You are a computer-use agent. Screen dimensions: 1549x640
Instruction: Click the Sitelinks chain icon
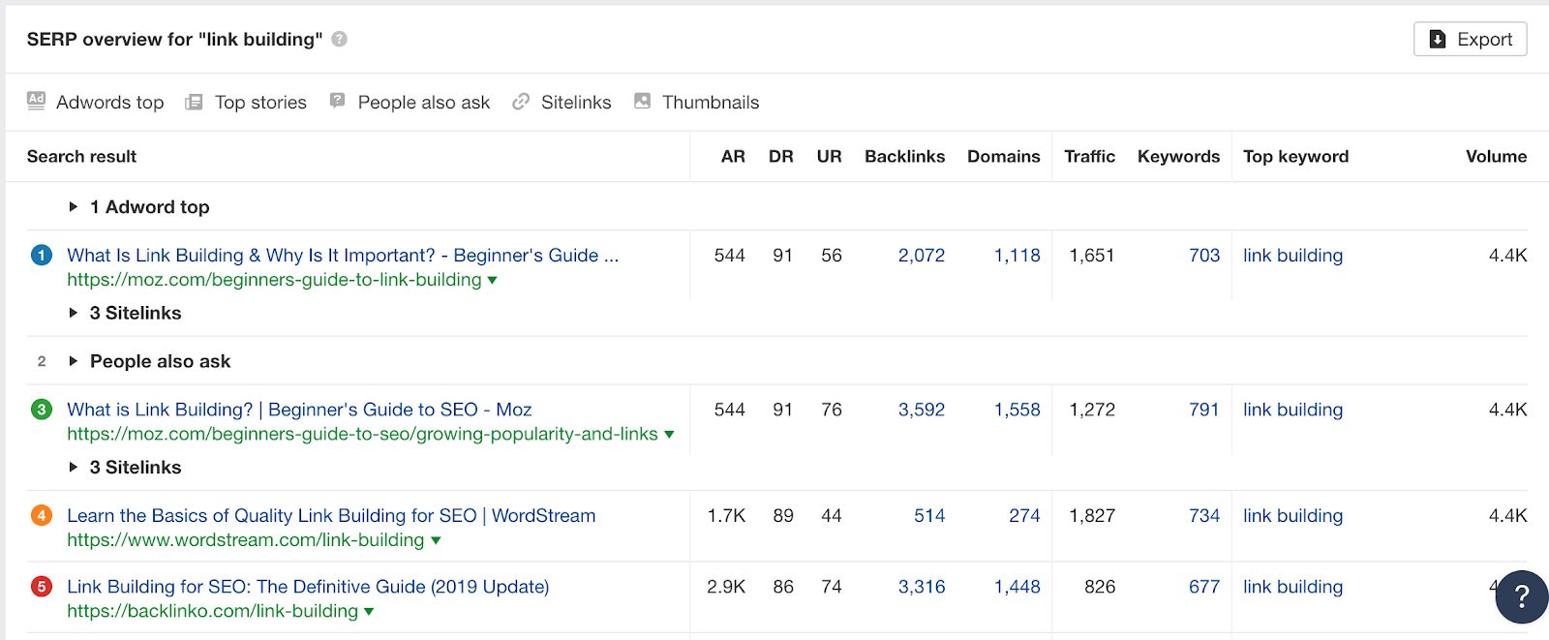coord(521,102)
